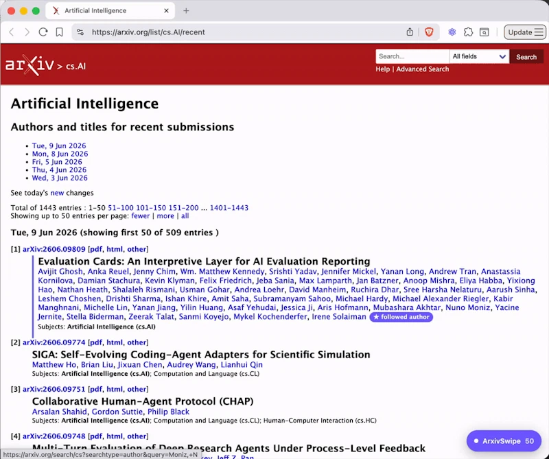This screenshot has height=459, width=549.
Task: Click the arXiv logo
Action: pos(30,64)
